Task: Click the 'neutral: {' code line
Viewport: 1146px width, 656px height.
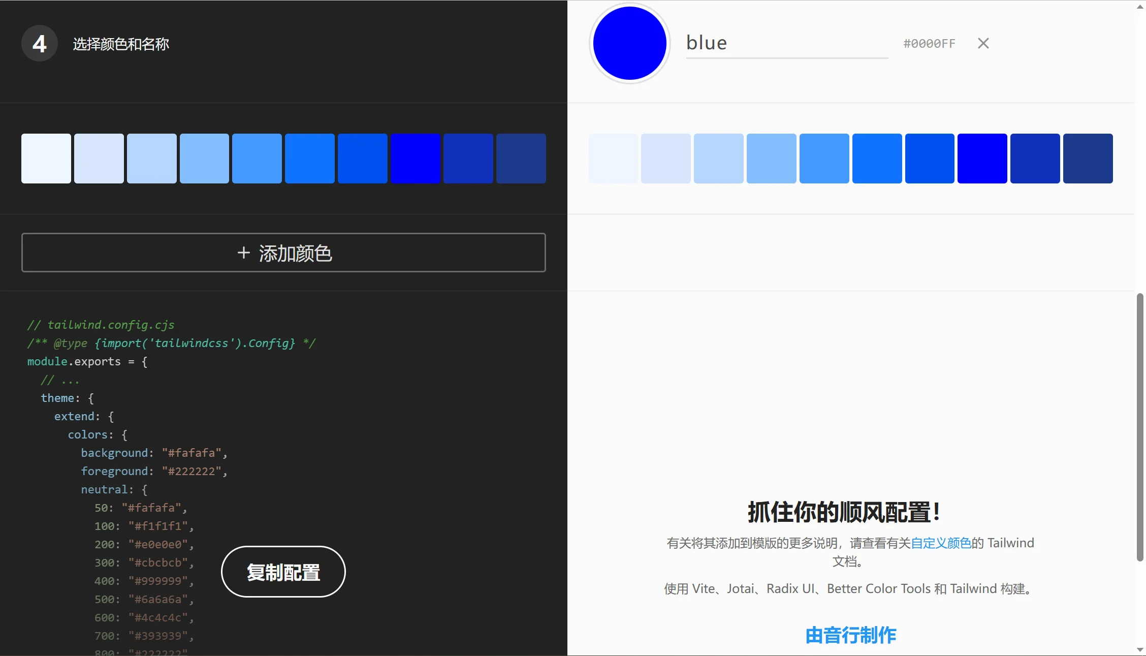Action: pyautogui.click(x=114, y=489)
